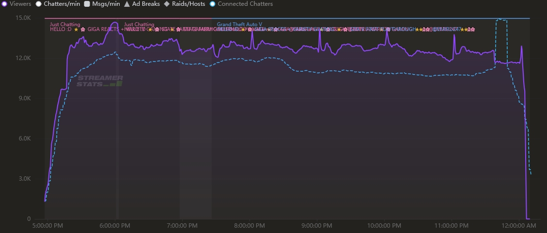Click the viewer peak near 6:00 PM
Viewport: 547px width, 233px height.
pos(115,23)
